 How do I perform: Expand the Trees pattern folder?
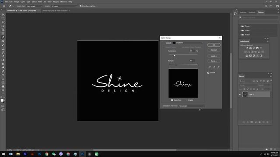pos(240,26)
